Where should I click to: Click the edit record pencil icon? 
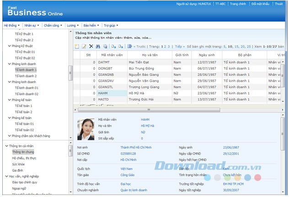point(84,46)
